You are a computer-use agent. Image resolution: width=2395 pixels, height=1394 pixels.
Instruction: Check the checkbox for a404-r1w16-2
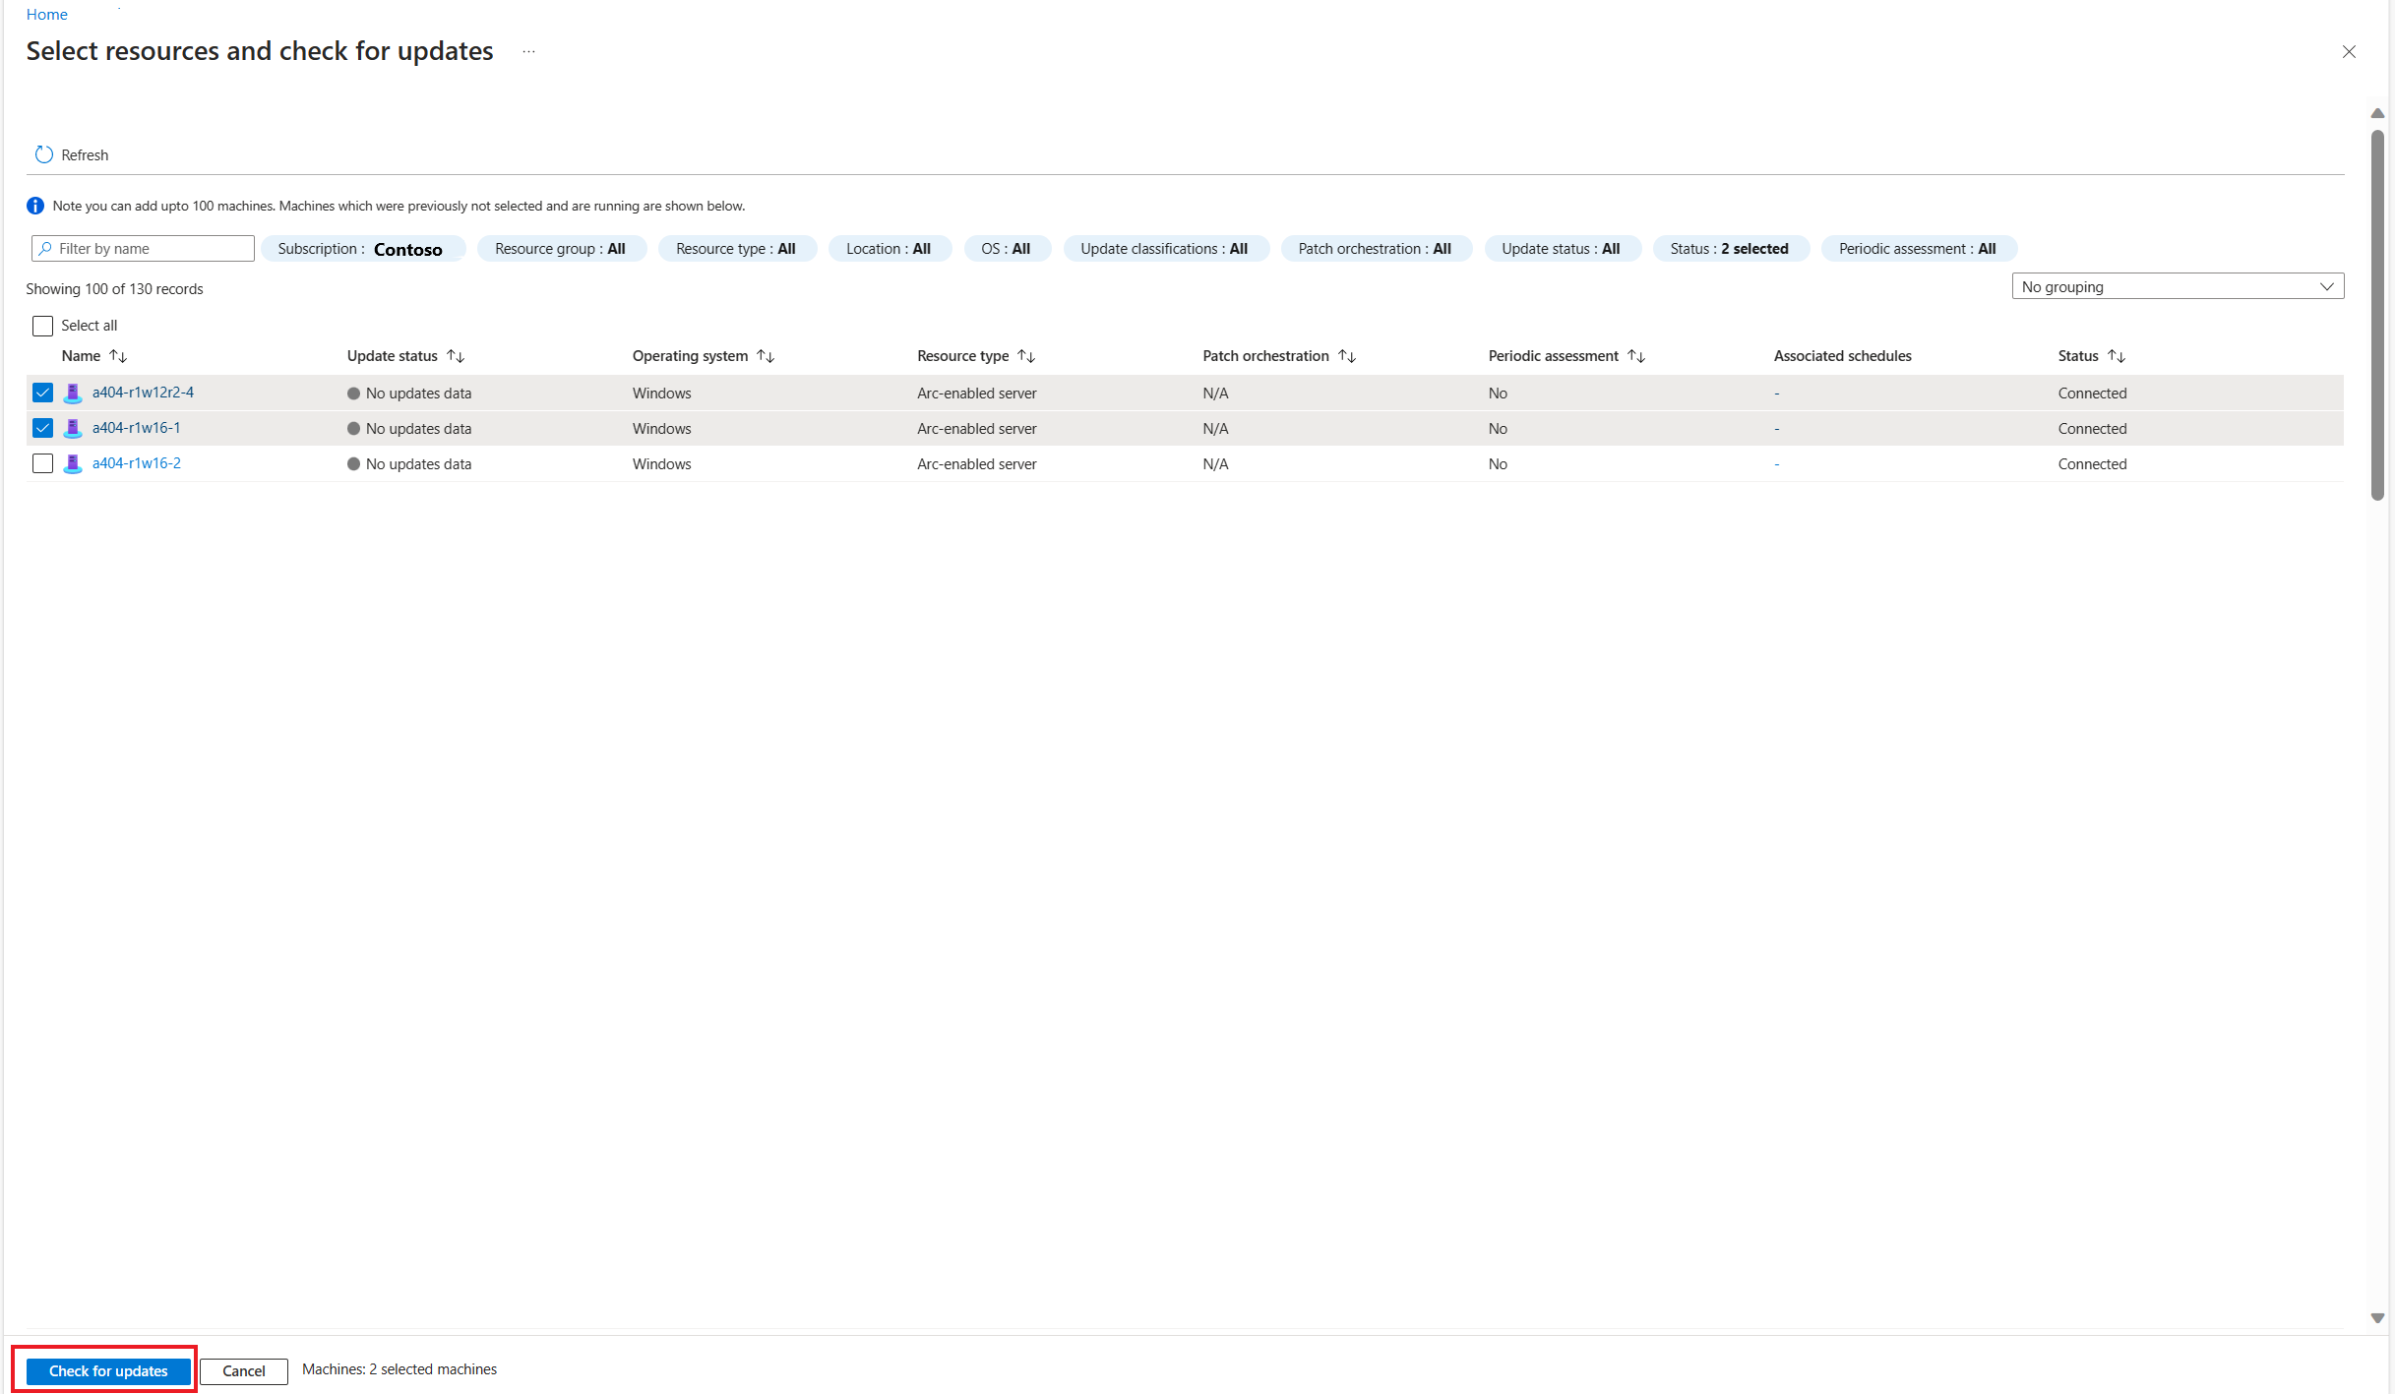pyautogui.click(x=43, y=463)
